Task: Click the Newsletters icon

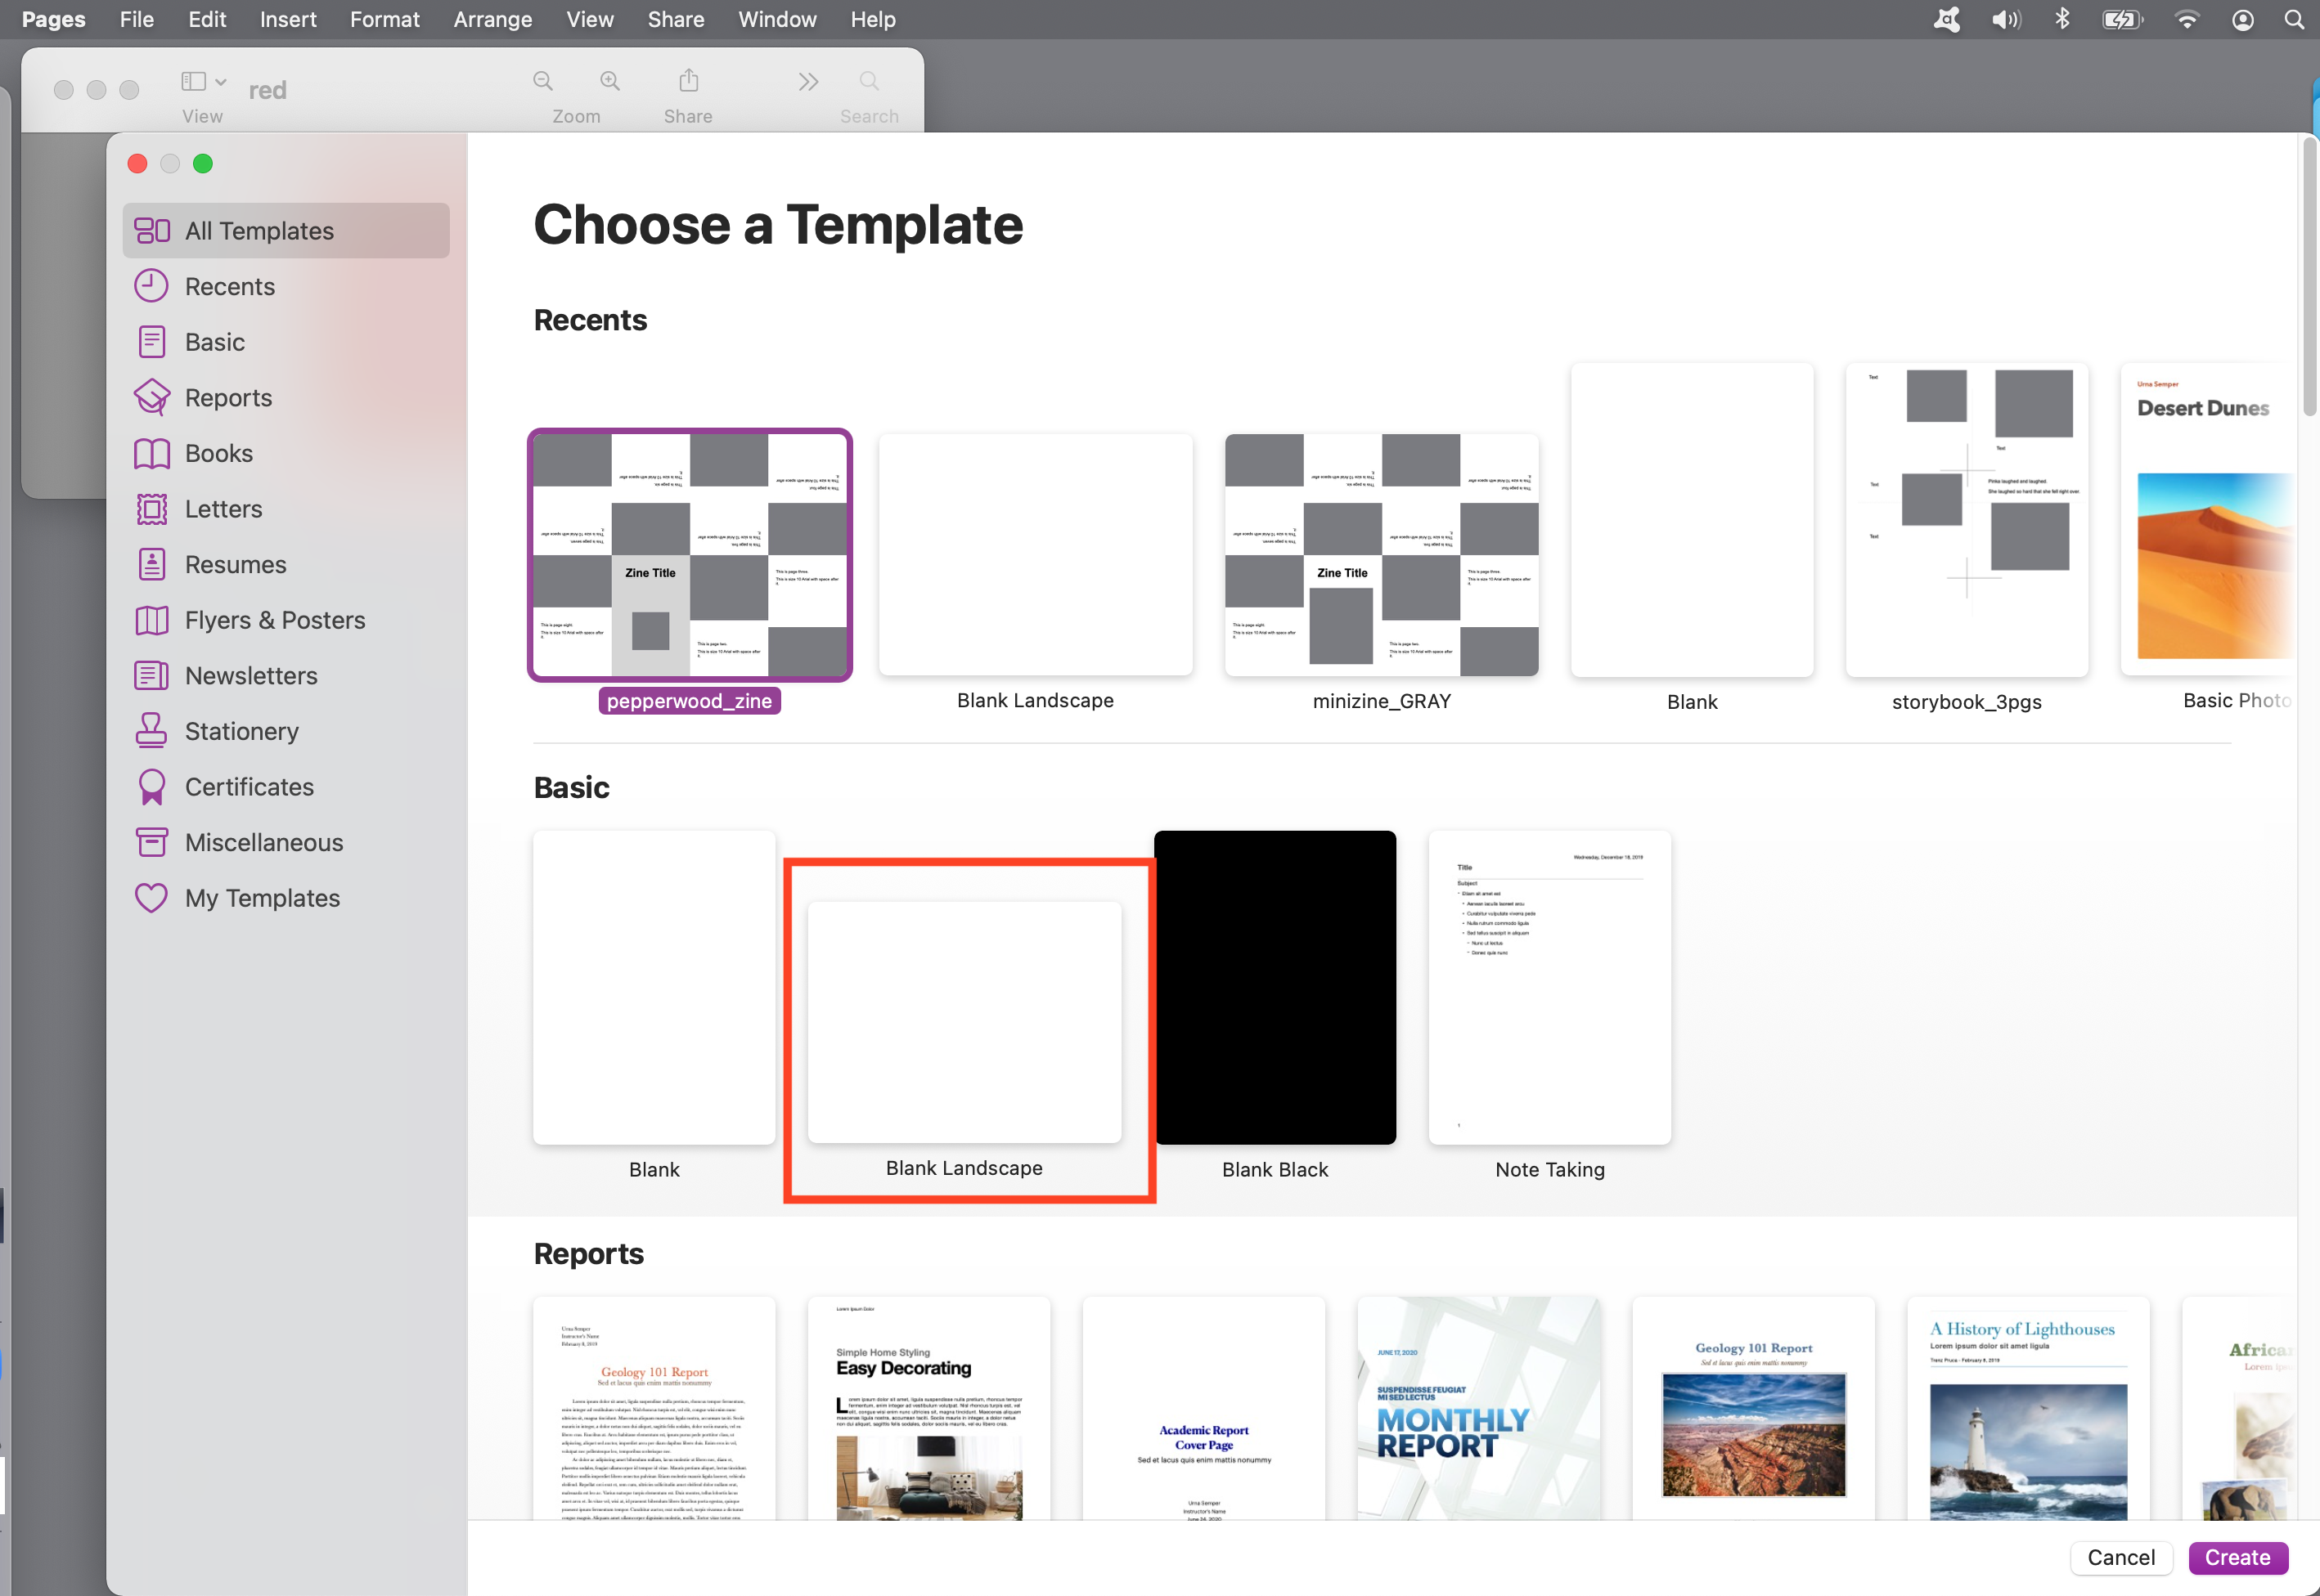Action: pyautogui.click(x=151, y=676)
